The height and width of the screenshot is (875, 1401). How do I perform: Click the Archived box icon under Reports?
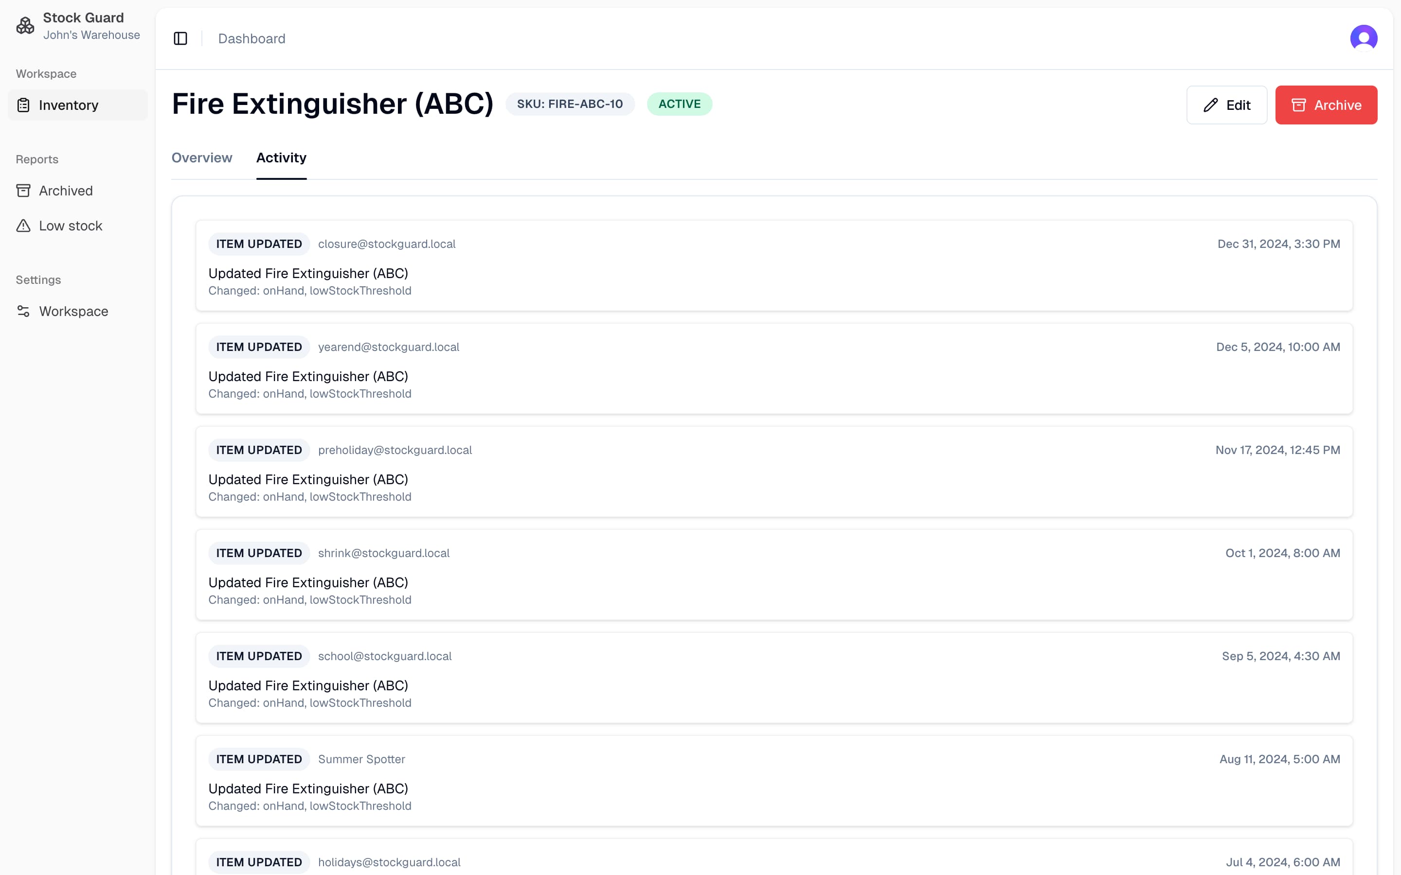23,190
